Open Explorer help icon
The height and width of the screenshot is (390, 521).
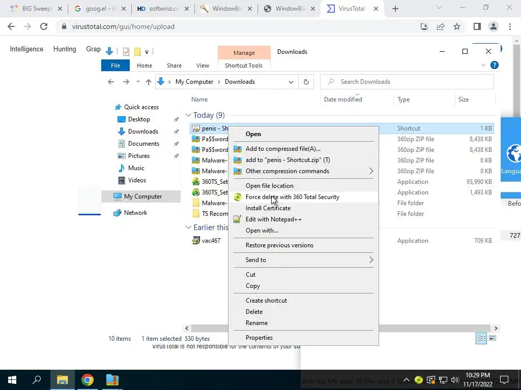[x=494, y=66]
